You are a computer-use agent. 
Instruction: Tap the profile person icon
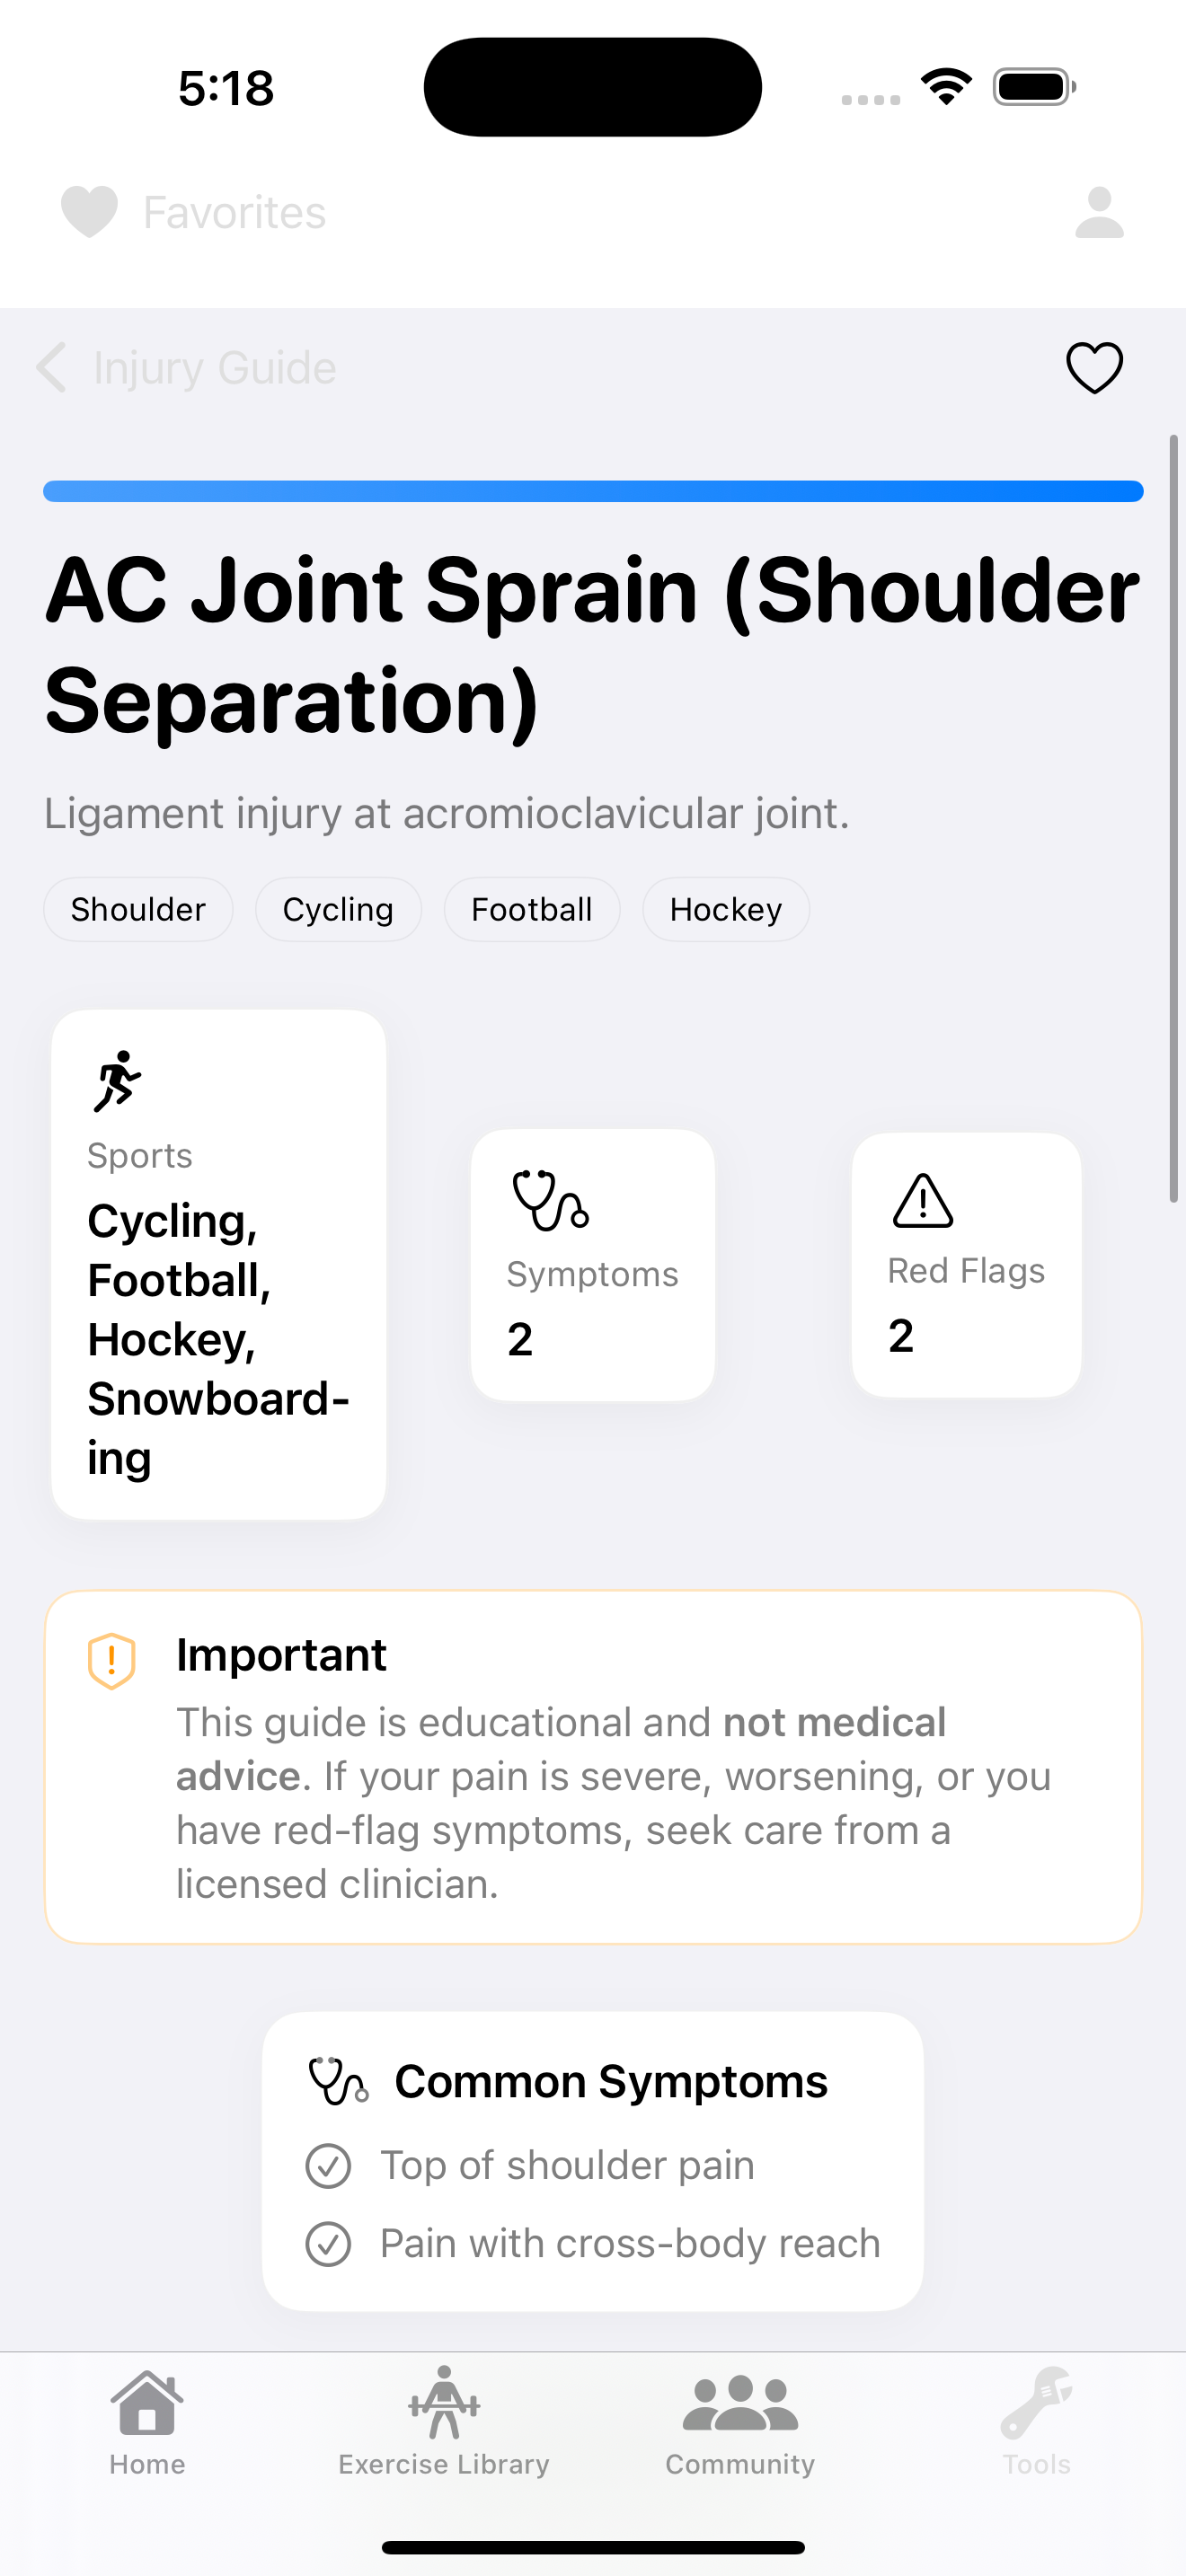[x=1099, y=212]
